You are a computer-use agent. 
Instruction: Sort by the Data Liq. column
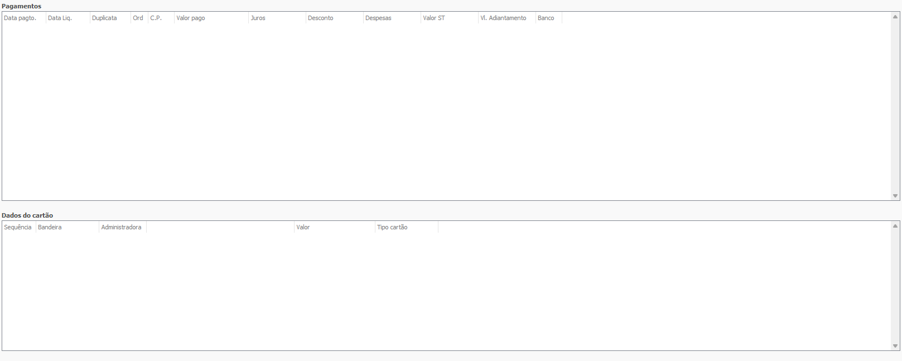point(67,18)
